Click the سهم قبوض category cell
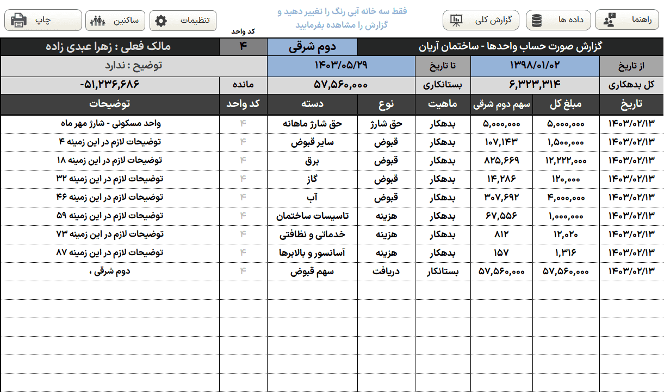The height and width of the screenshot is (392, 664). 312,271
